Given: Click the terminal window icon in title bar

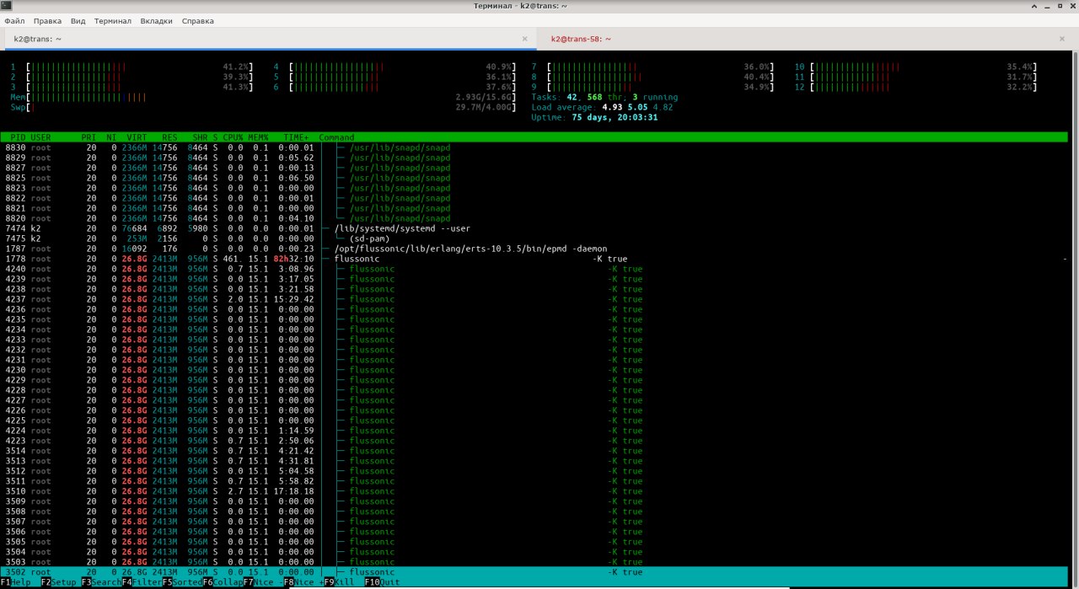Looking at the screenshot, I should tap(7, 6).
